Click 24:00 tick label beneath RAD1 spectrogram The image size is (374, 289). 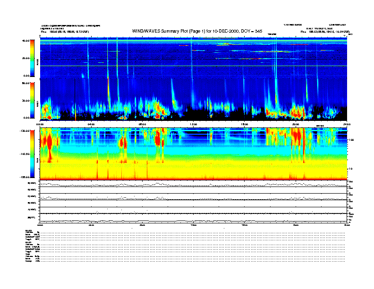click(347, 124)
